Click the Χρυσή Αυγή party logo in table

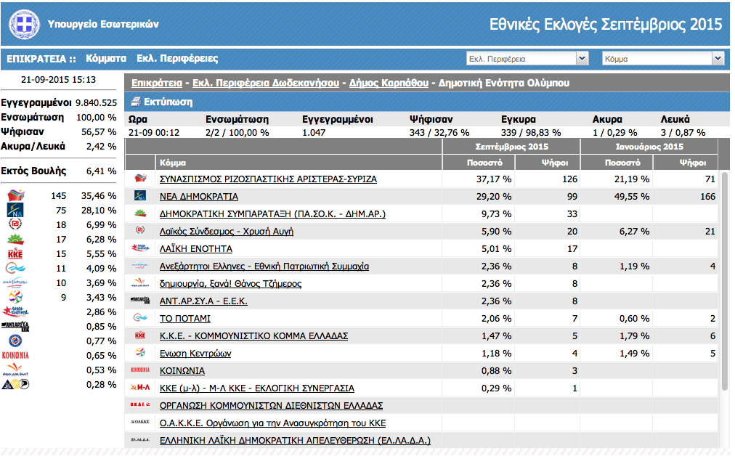click(x=141, y=231)
